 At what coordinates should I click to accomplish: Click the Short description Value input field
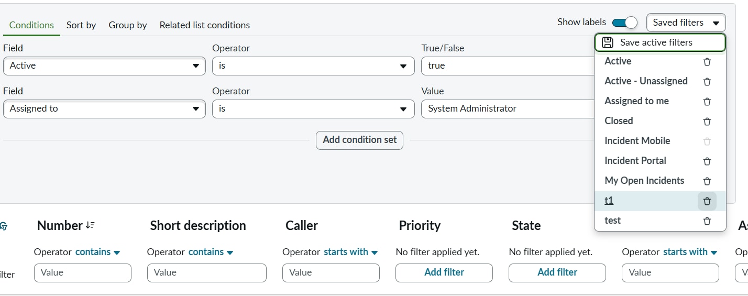click(206, 272)
